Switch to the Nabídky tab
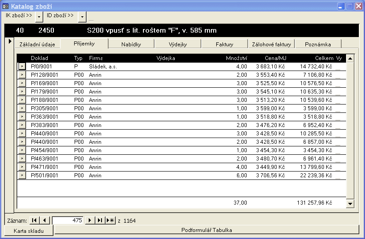Viewport: 365px width, 239px height. (132, 44)
